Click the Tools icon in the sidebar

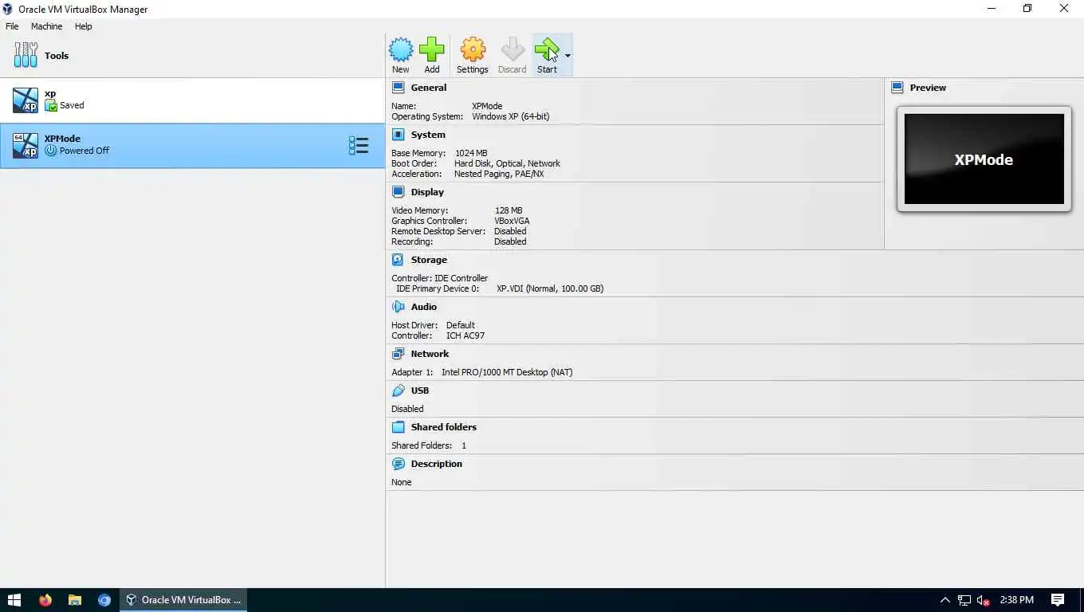point(26,55)
